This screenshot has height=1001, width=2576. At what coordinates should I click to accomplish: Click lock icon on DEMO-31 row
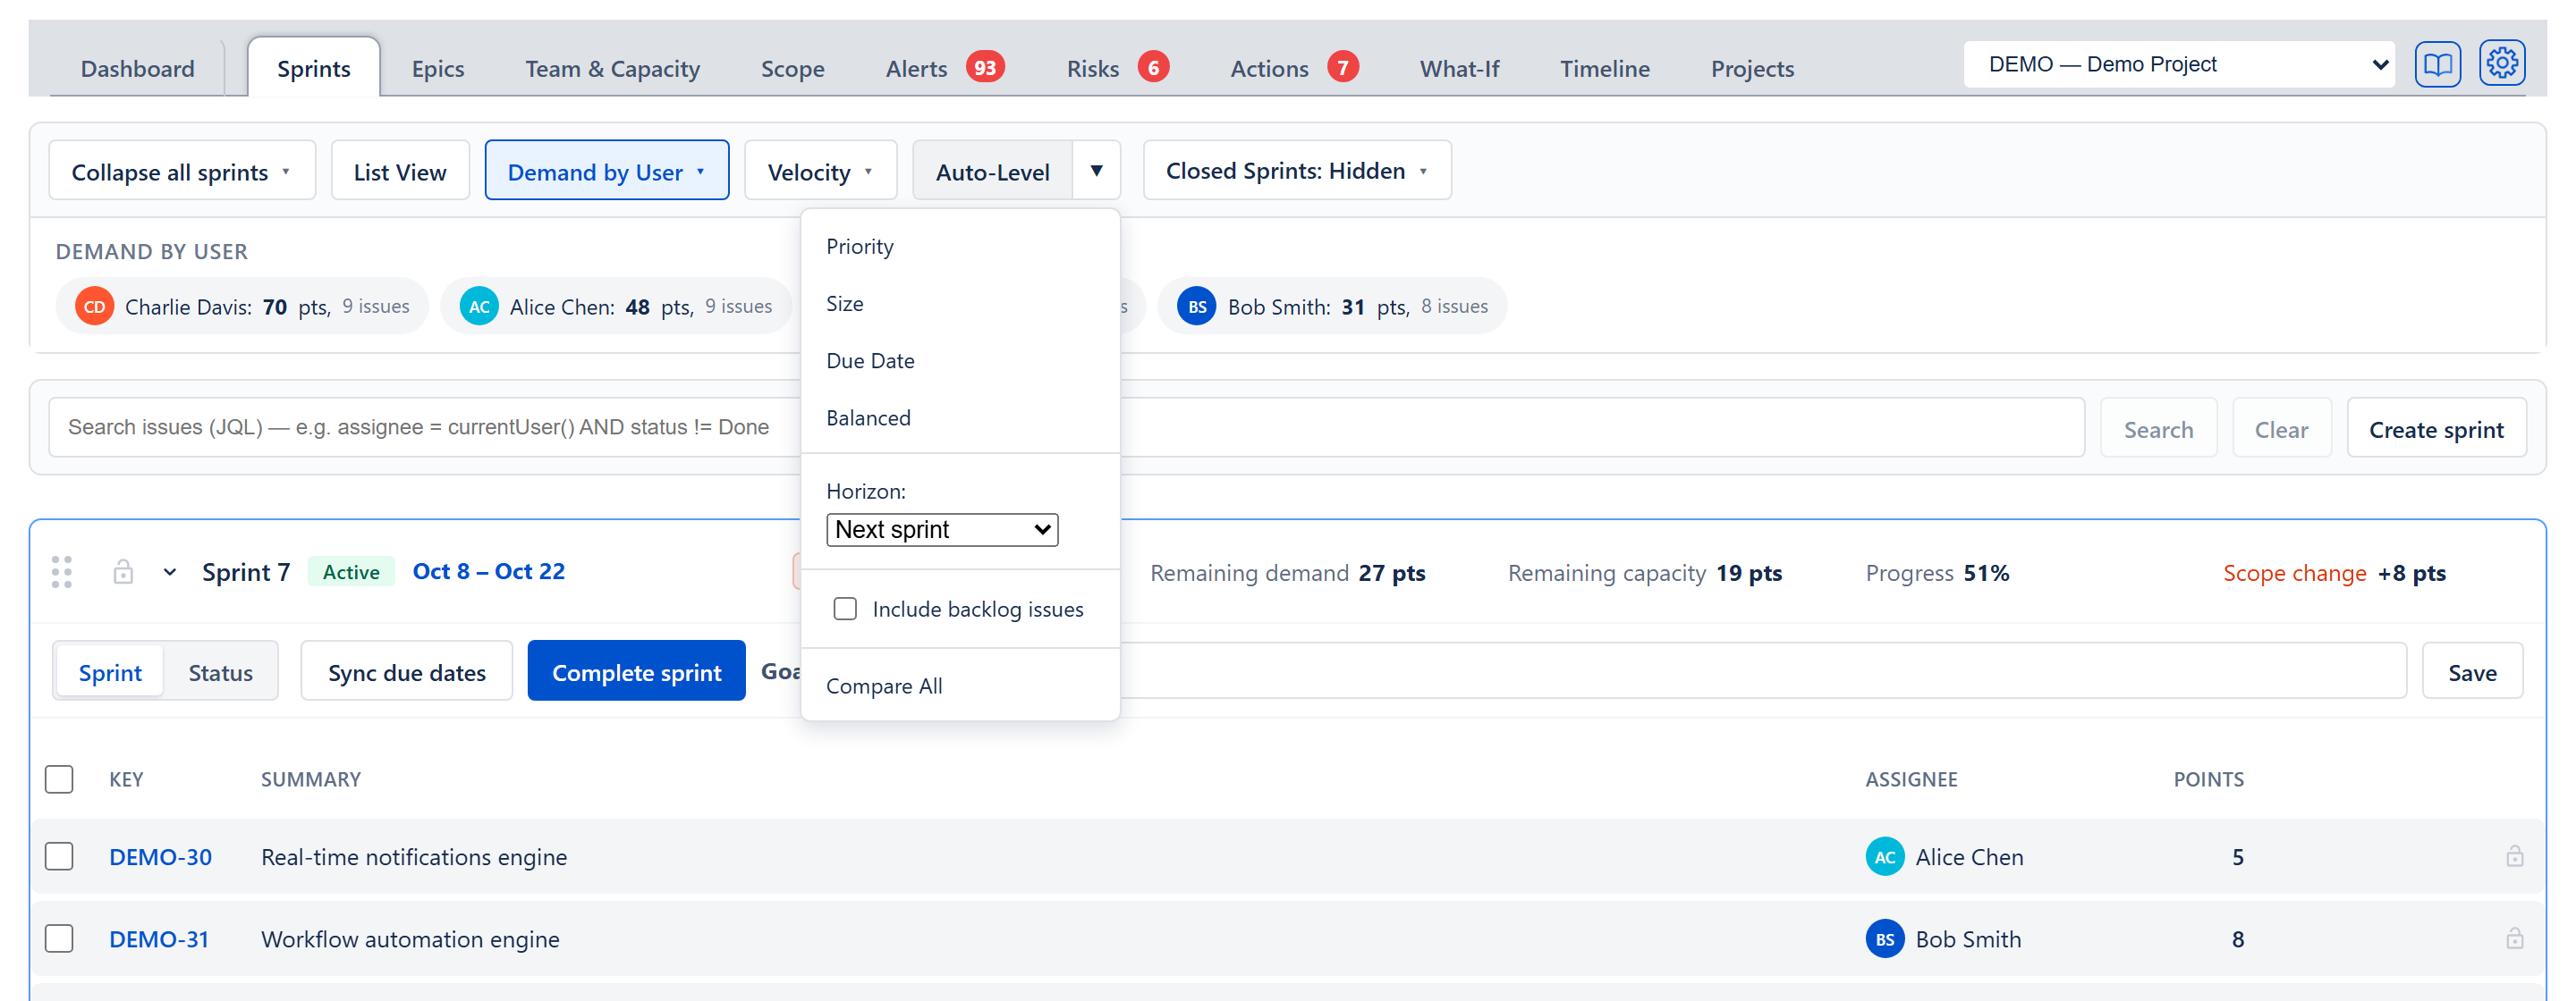2514,938
